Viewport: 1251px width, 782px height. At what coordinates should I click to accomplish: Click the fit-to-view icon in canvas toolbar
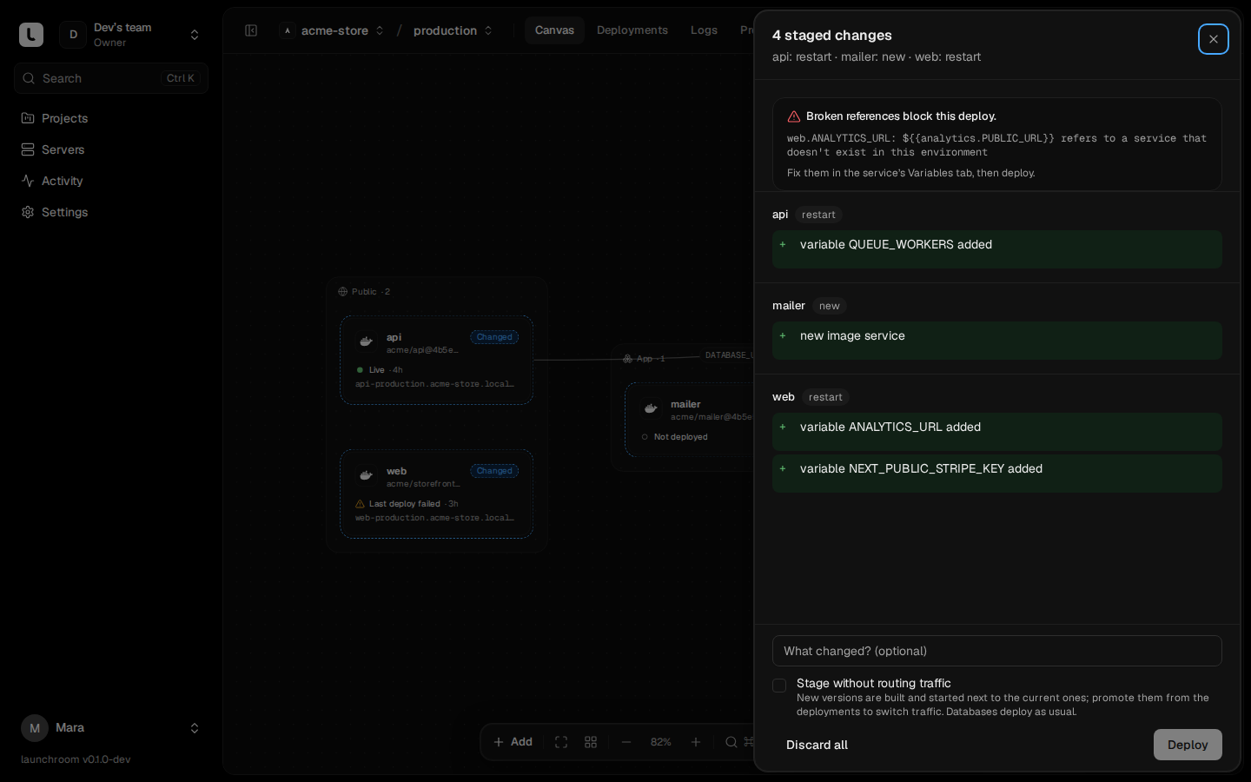(561, 742)
